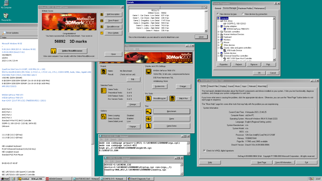The width and height of the screenshot is (322, 181).
Task: Click the Show Details magnifier icon
Action: [102, 33]
